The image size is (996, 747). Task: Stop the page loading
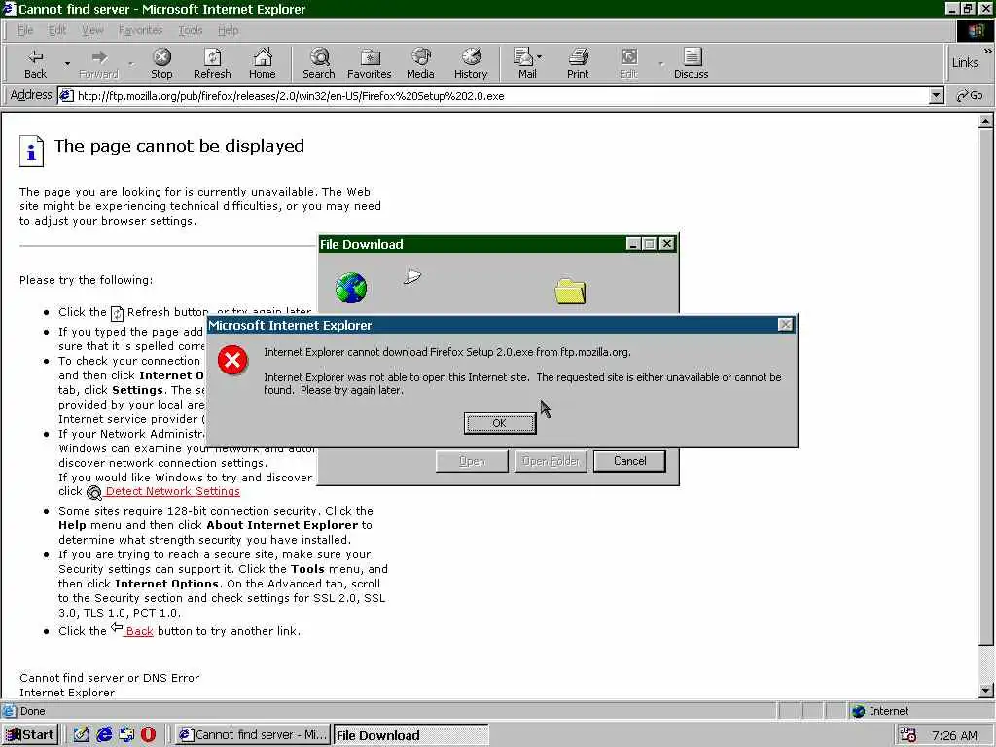[161, 63]
